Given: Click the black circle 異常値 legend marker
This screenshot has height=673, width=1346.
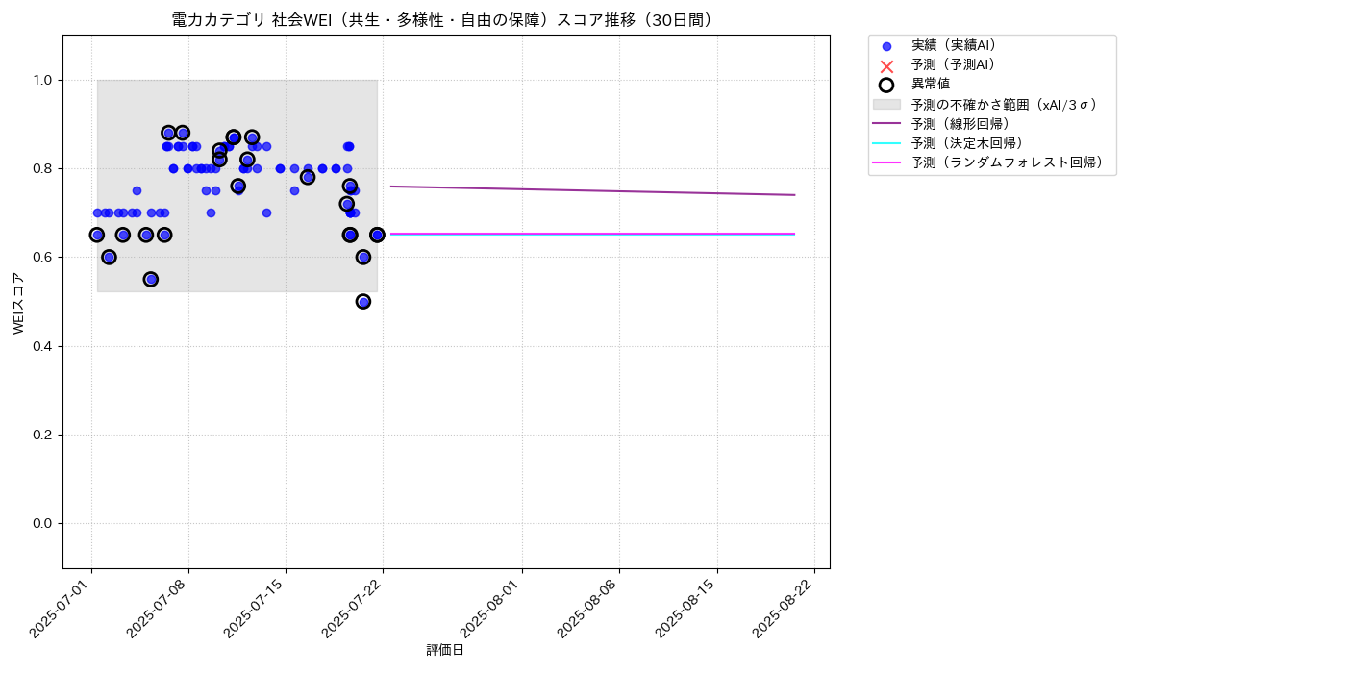Looking at the screenshot, I should pyautogui.click(x=886, y=85).
